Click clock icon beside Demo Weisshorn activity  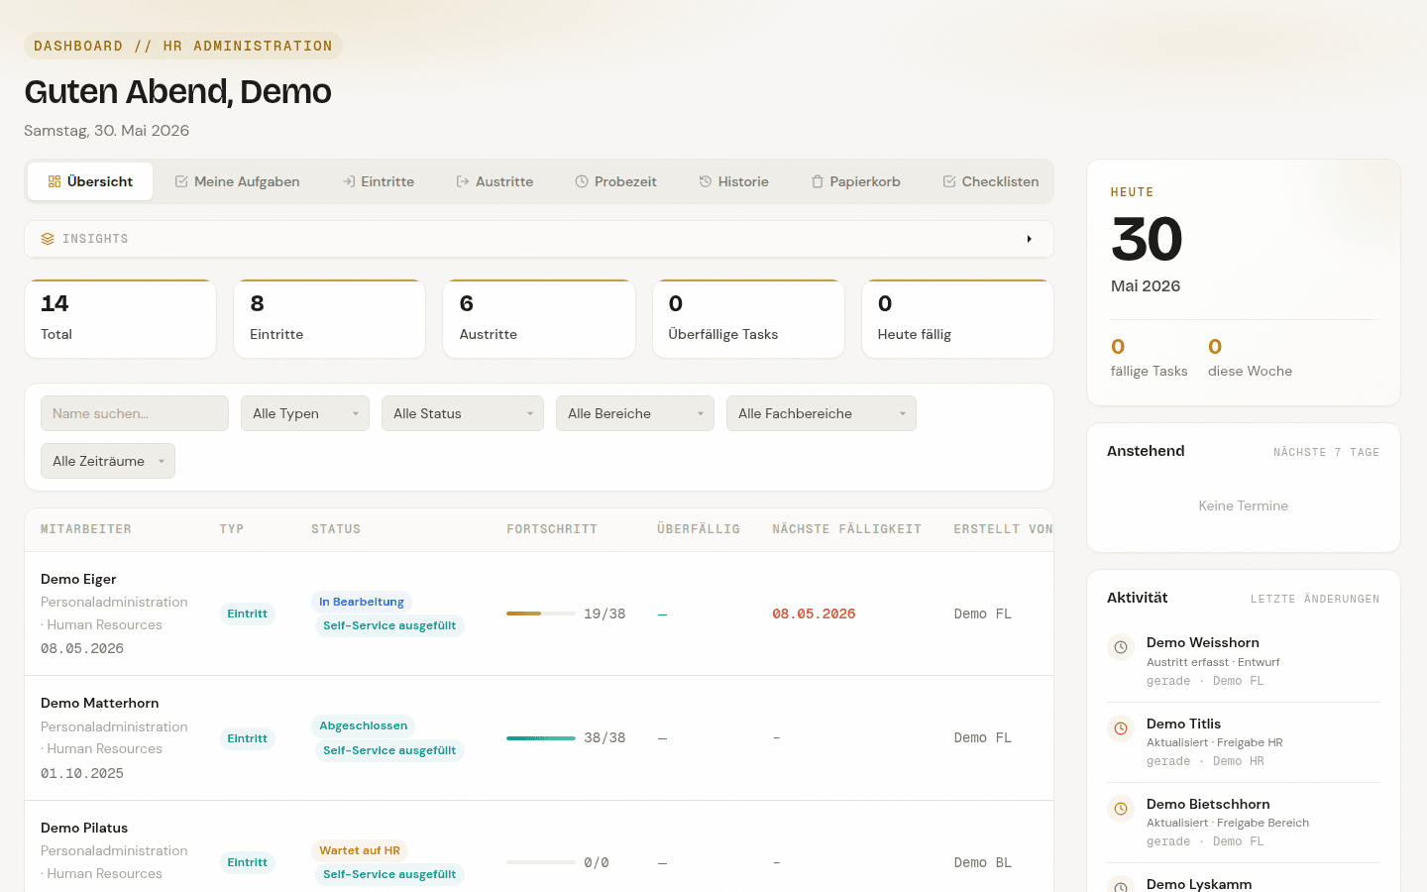tap(1121, 647)
